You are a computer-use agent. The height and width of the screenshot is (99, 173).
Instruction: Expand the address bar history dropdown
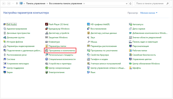(x=127, y=4)
